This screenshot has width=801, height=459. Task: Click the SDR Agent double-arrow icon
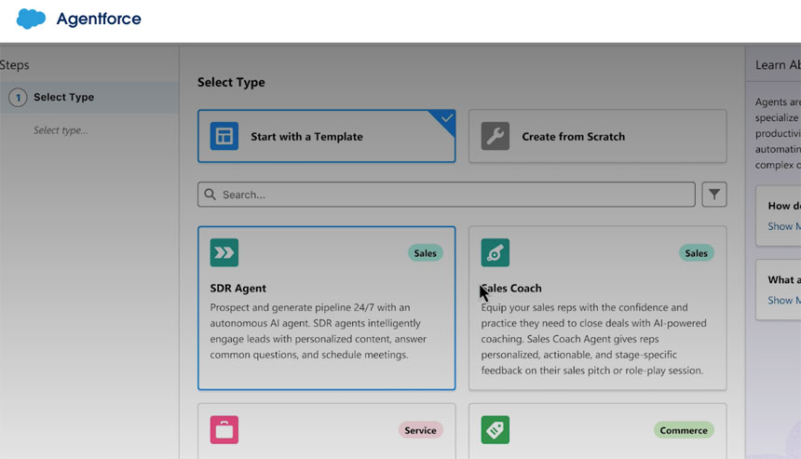[224, 252]
